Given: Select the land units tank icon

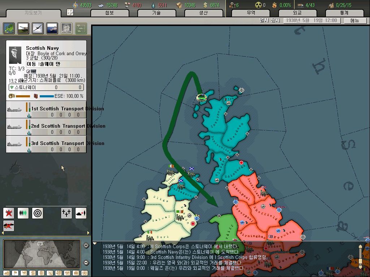Looking at the screenshot, I should tap(23, 28).
